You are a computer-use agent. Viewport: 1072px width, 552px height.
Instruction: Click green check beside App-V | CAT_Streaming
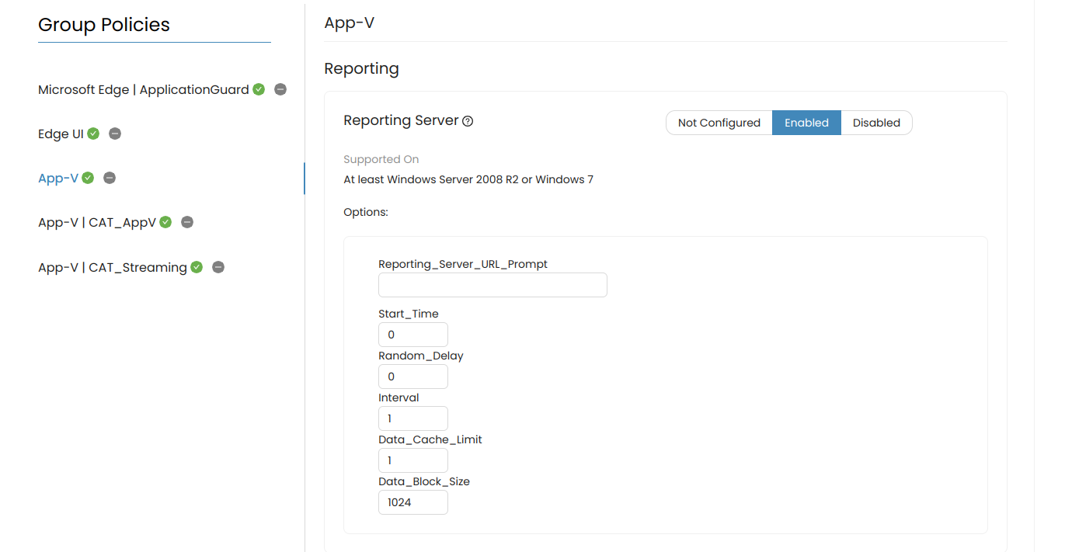pyautogui.click(x=197, y=267)
